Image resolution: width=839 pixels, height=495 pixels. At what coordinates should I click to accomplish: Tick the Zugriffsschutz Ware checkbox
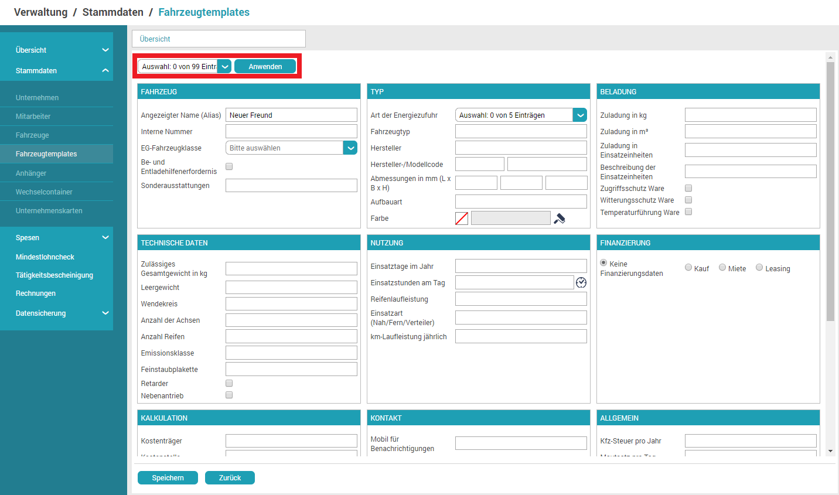point(688,188)
